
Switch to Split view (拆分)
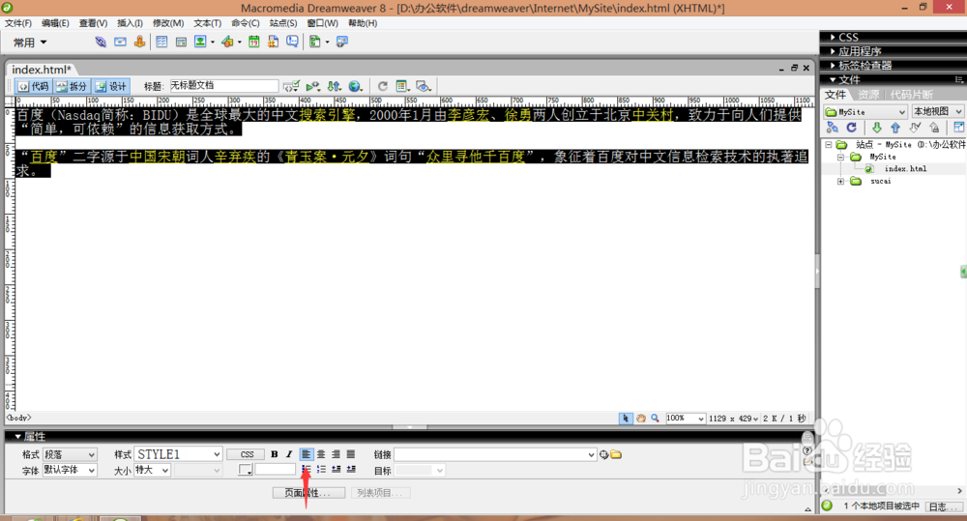pos(72,86)
